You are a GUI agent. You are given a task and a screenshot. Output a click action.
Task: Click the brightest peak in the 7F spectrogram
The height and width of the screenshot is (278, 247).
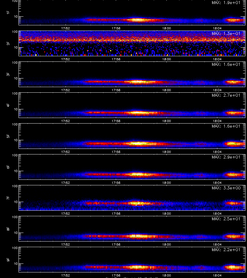coord(137,203)
